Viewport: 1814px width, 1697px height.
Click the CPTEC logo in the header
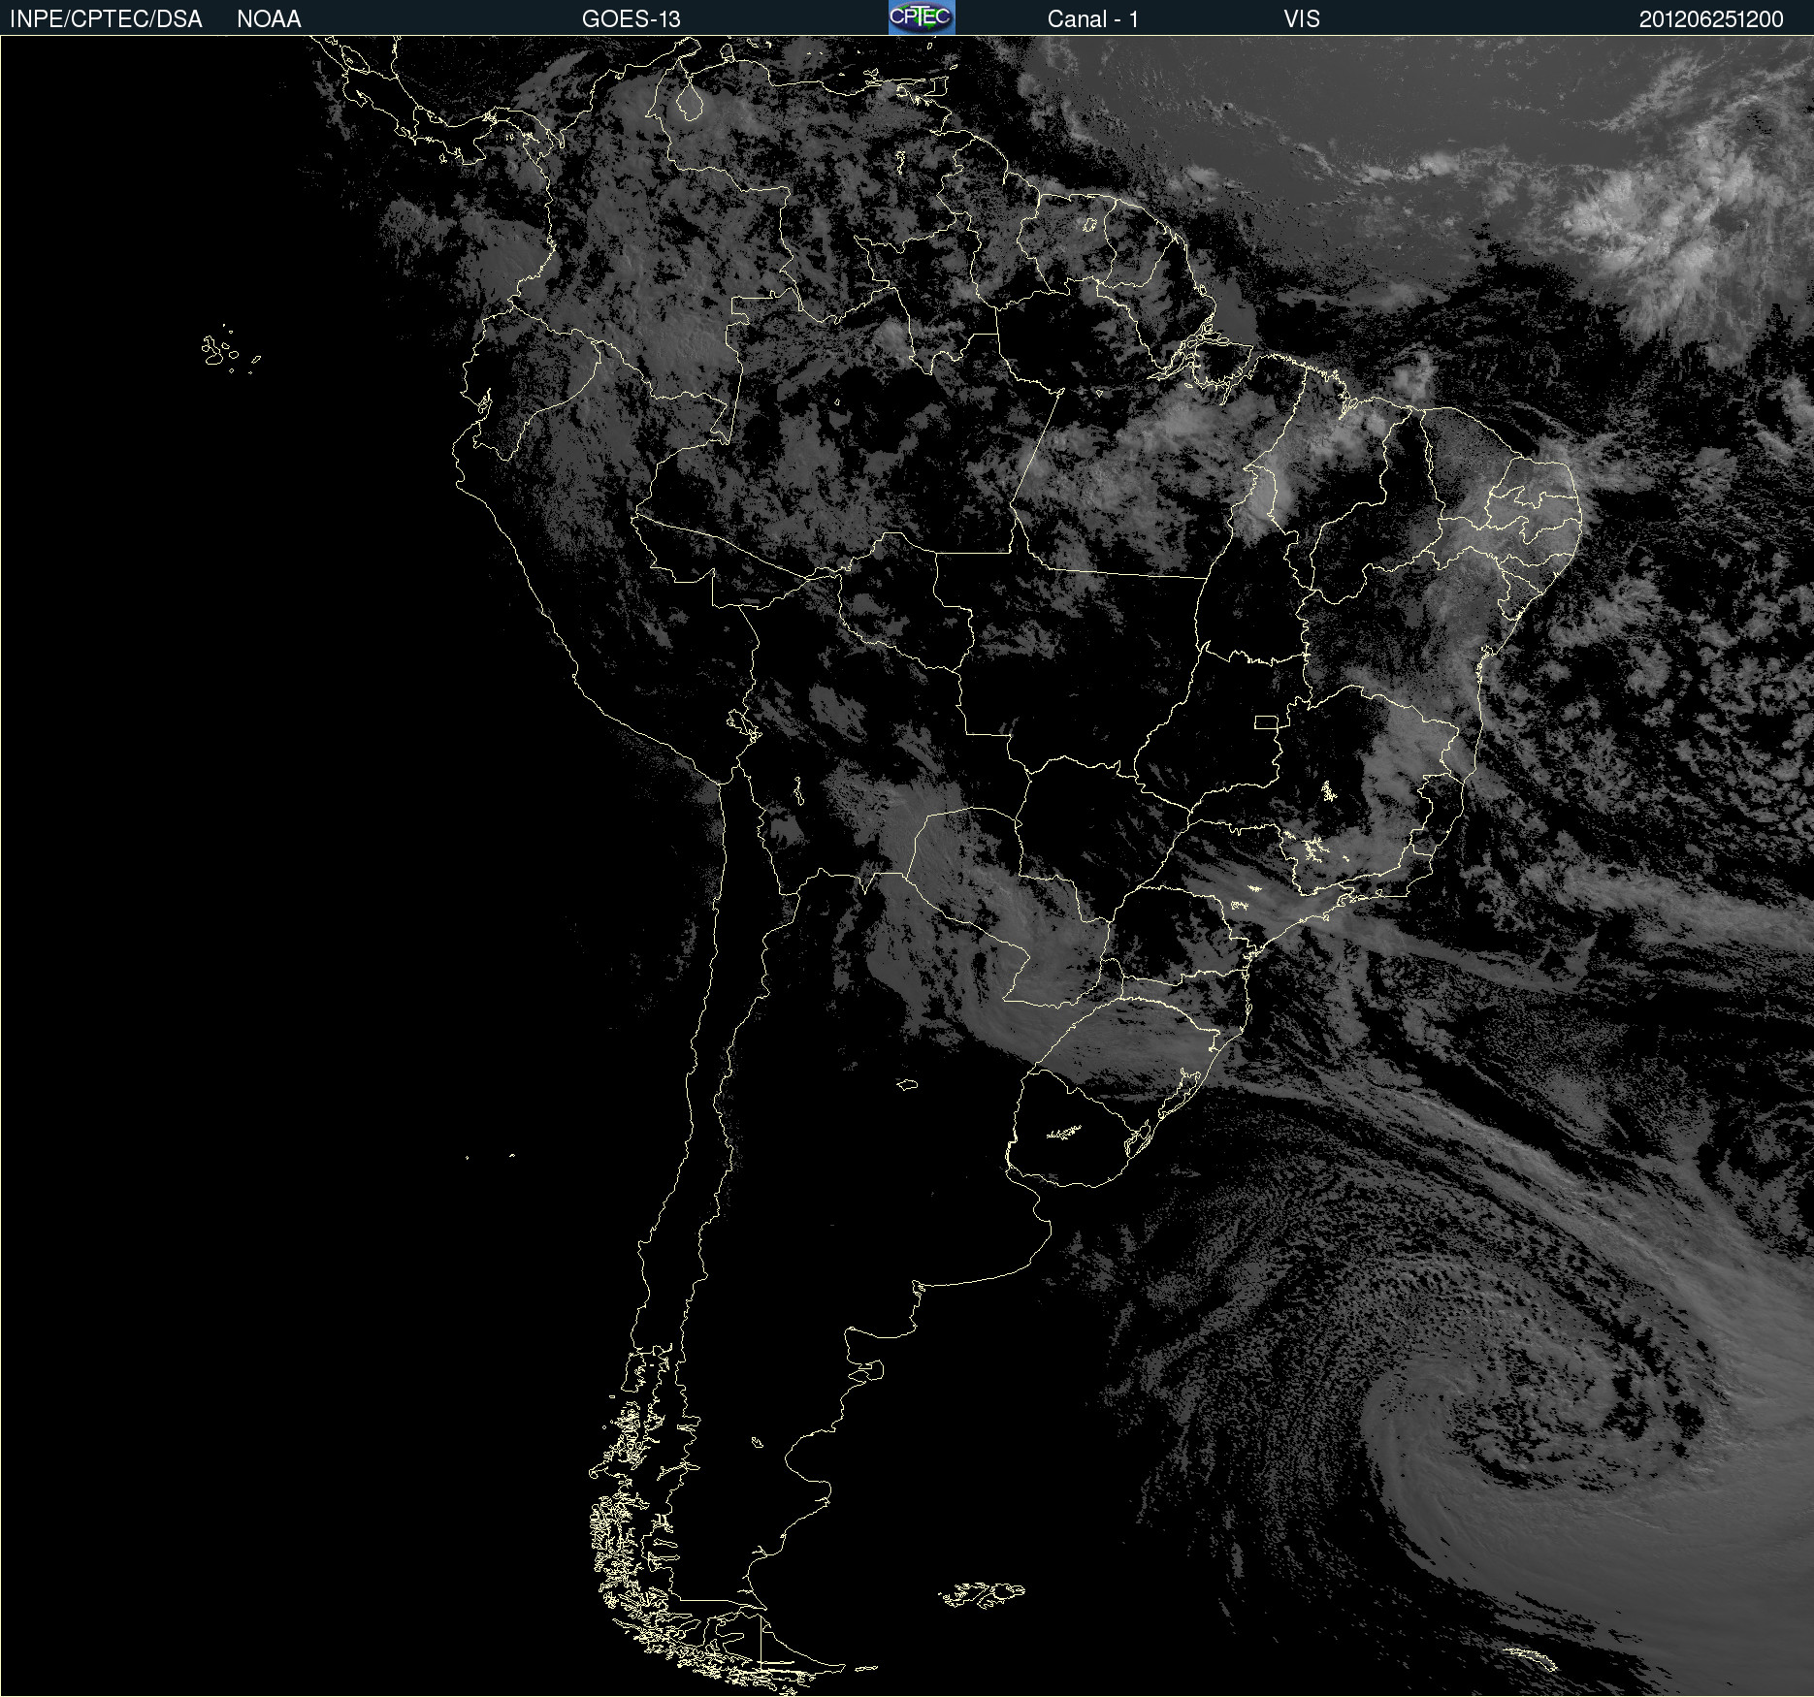[922, 17]
